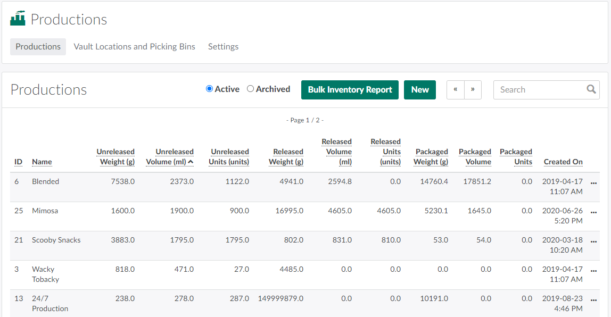Open the ellipsis menu for 24/7 Production
This screenshot has height=317, width=611.
tap(594, 299)
